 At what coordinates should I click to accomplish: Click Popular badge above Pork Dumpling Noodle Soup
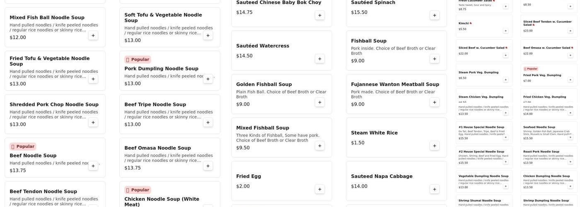(x=138, y=60)
